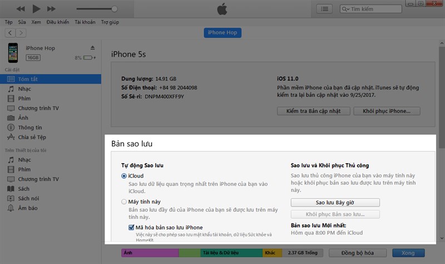Select Ảnh camera icon under Cài đặt
The height and width of the screenshot is (264, 445).
[x=11, y=118]
